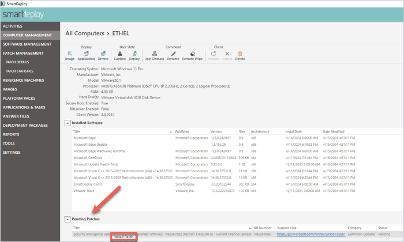Screen dimensions: 404x242
Task: Click the Pending status cell
Action: [x=384, y=235]
